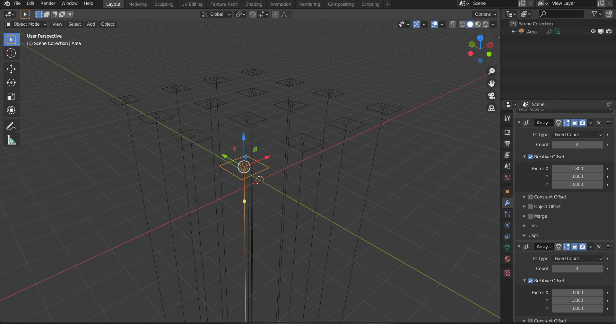
Task: Open the Global transform orientation dropdown
Action: (x=216, y=14)
